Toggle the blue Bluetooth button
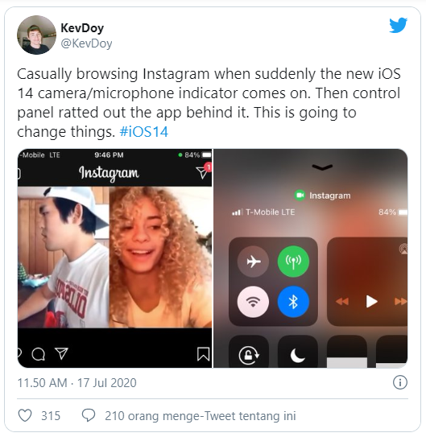This screenshot has width=426, height=437. coord(293,302)
